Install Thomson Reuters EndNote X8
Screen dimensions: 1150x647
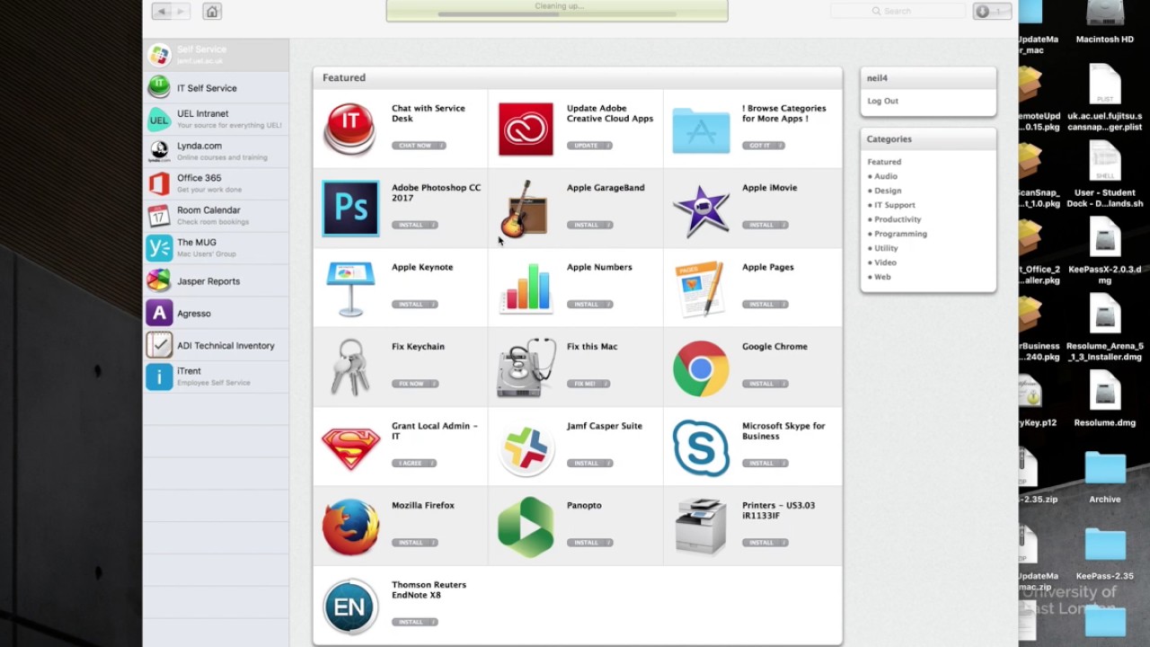click(x=414, y=622)
